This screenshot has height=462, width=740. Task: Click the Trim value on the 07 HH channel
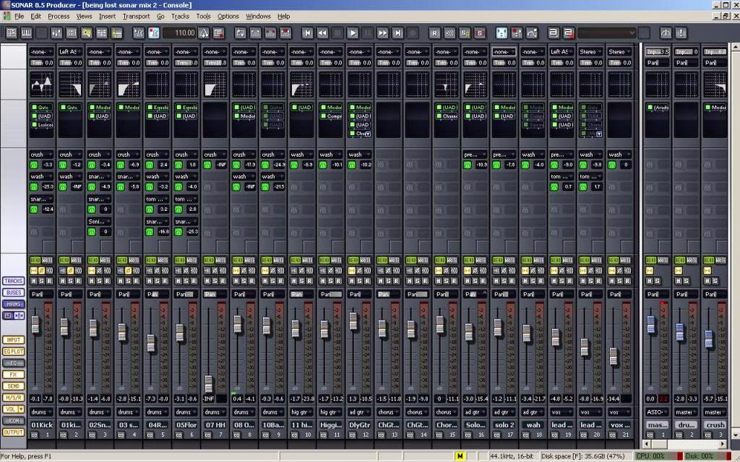pyautogui.click(x=215, y=63)
